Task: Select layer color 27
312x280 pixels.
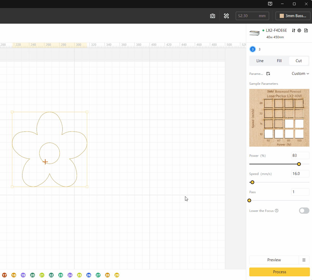Action: (98, 275)
